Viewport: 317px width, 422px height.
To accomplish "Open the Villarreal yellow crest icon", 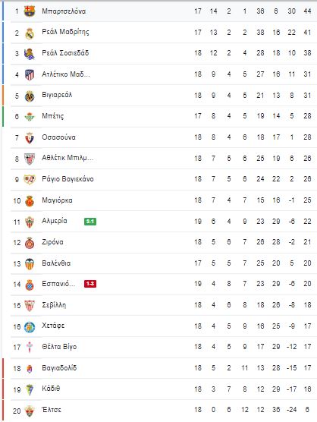I will click(30, 96).
